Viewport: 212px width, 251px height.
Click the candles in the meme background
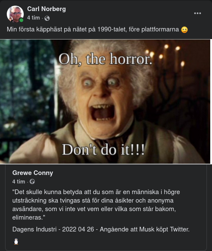pyautogui.click(x=165, y=54)
